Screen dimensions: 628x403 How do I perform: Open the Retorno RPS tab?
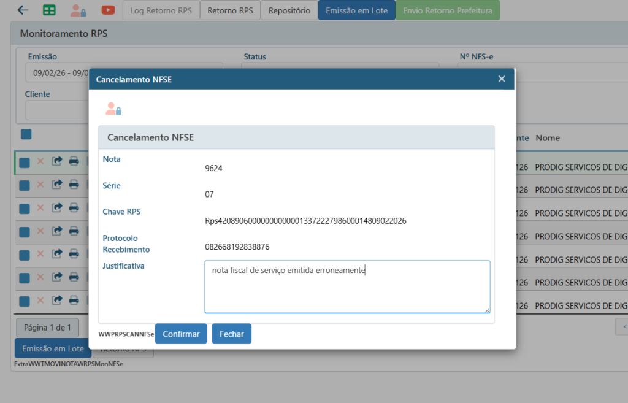click(230, 10)
